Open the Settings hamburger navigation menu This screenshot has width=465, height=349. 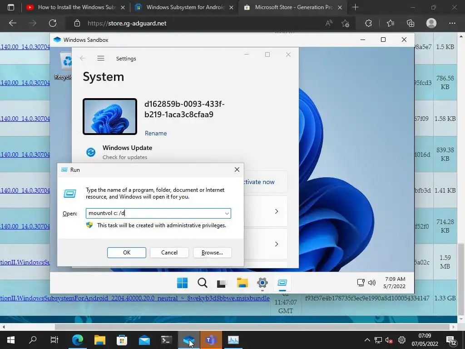pos(101,58)
